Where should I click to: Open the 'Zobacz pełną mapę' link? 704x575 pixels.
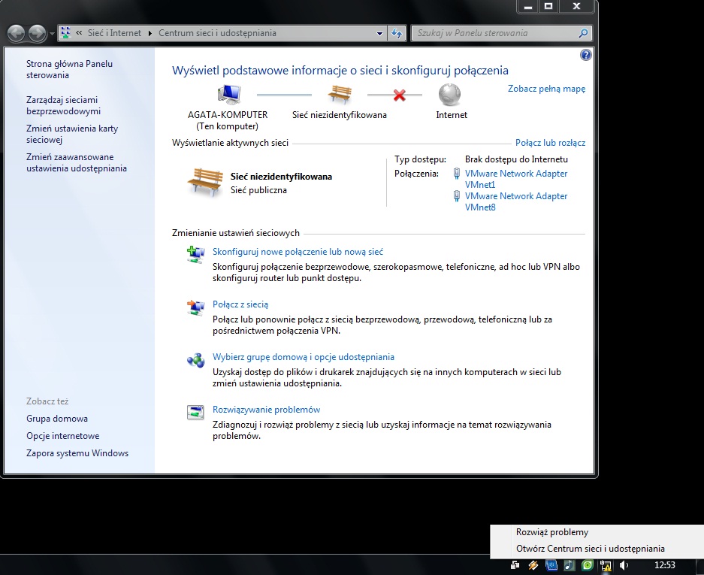[546, 89]
